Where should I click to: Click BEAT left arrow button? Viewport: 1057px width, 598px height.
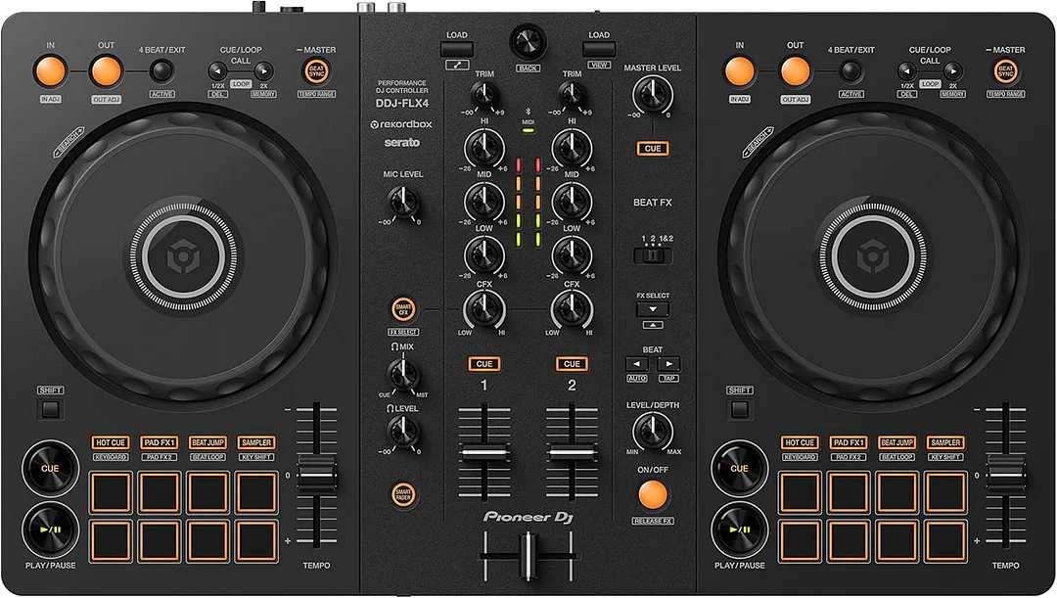coord(636,364)
